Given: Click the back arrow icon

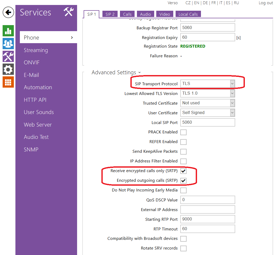Looking at the screenshot, I should click(x=8, y=12).
